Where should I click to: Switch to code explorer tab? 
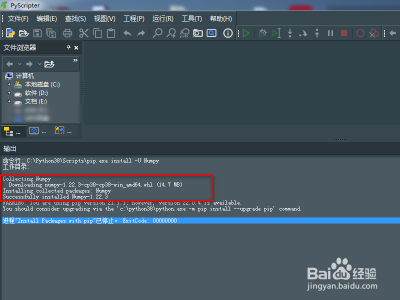pyautogui.click(x=63, y=131)
